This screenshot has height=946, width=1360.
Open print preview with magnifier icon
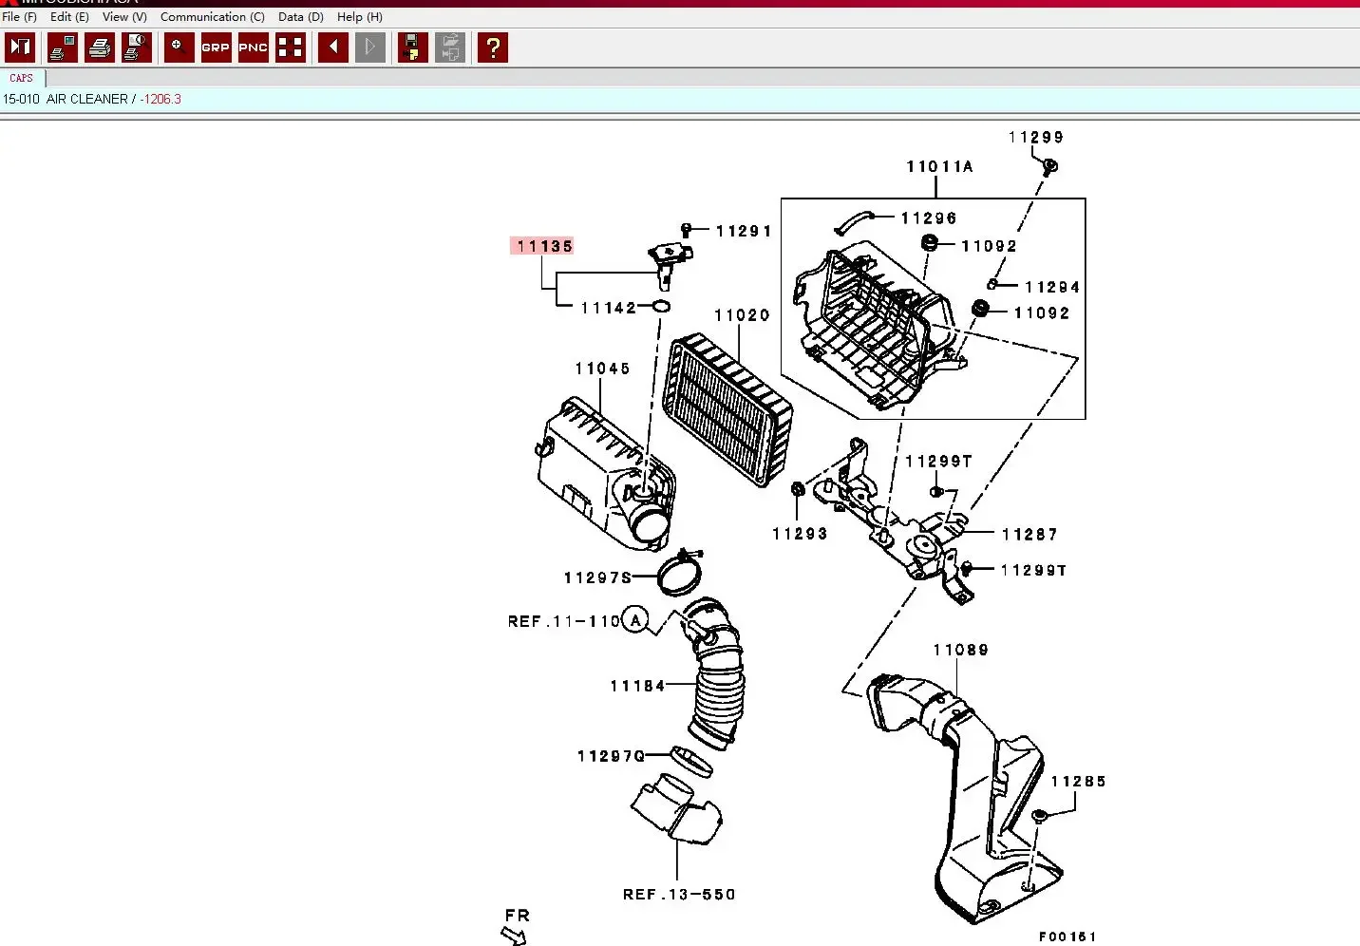tap(137, 47)
